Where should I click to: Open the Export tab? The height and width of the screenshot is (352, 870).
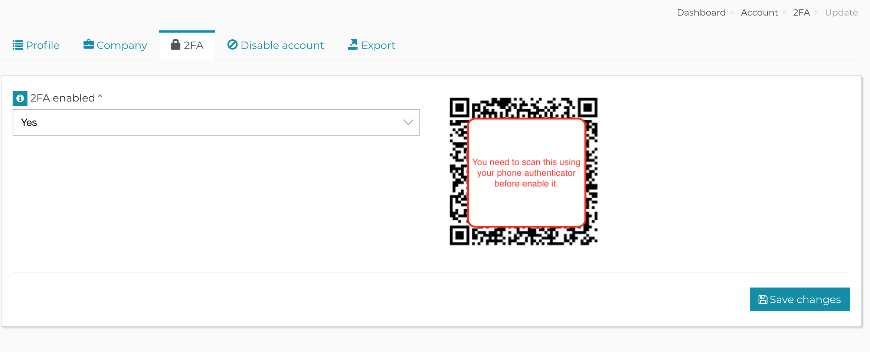[x=372, y=45]
